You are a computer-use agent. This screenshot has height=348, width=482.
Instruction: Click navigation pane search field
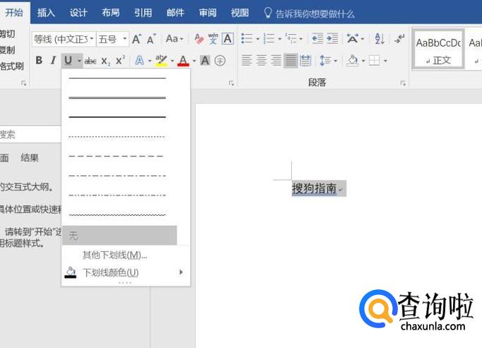(30, 134)
